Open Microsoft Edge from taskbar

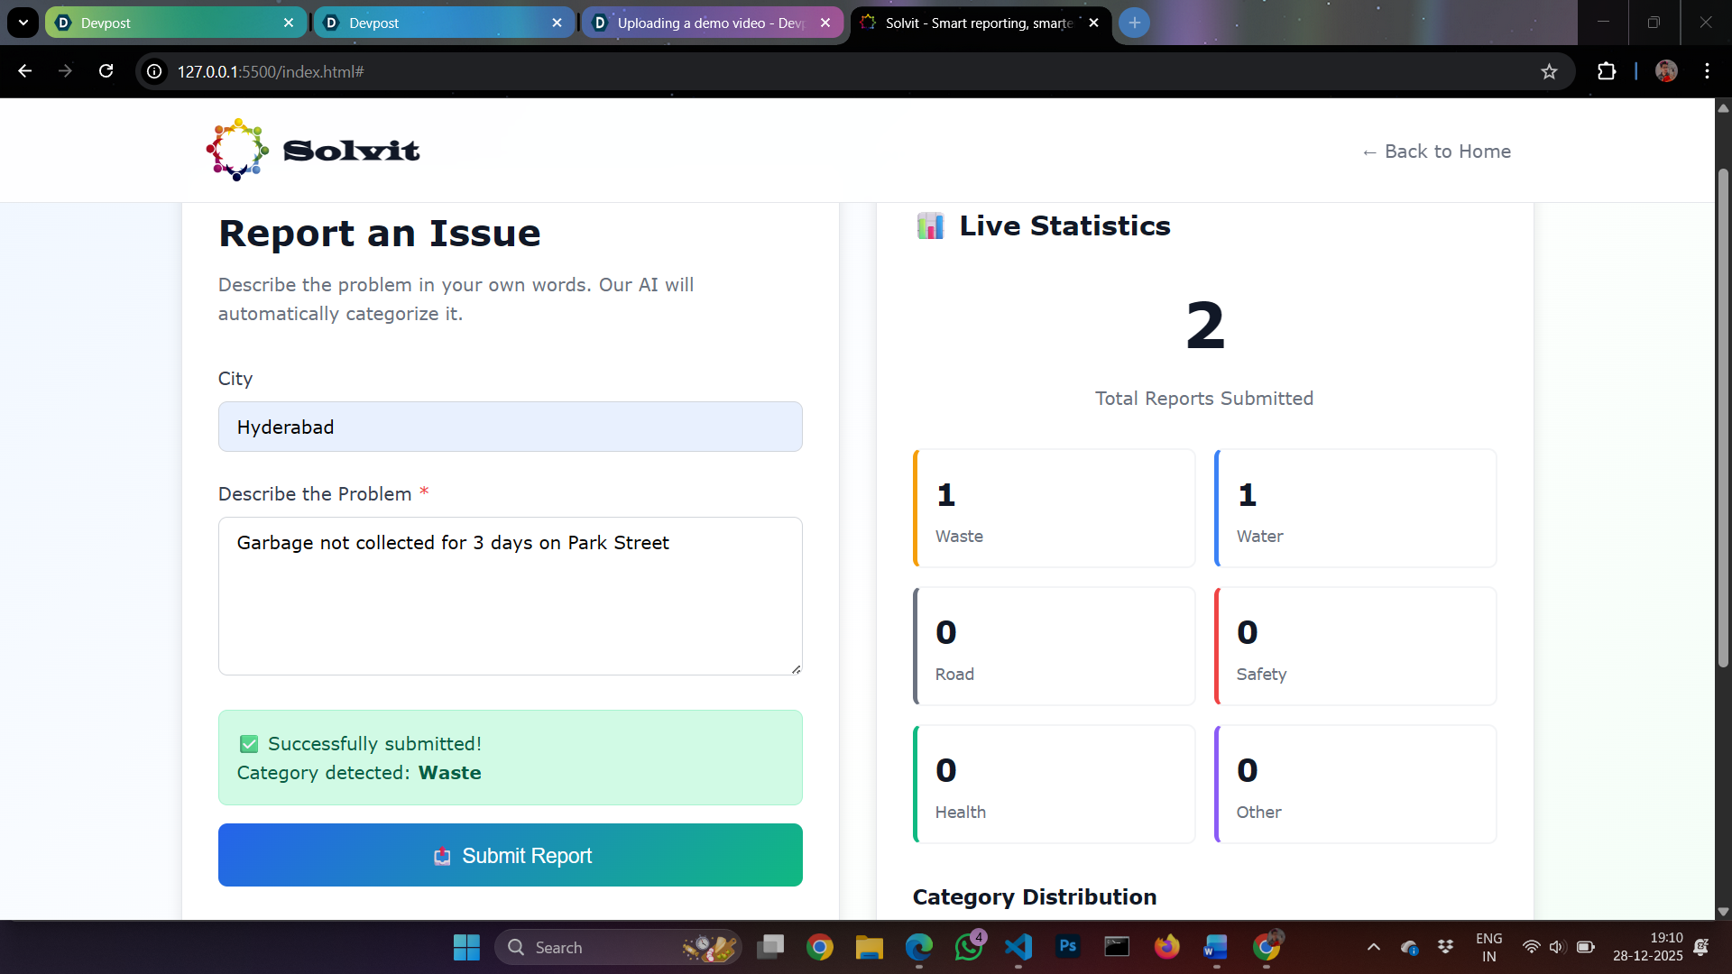click(x=919, y=947)
